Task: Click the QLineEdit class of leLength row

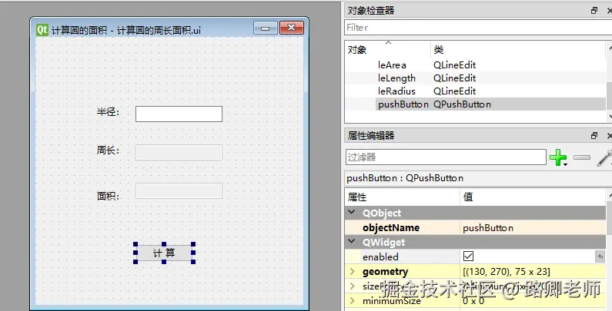Action: (454, 78)
